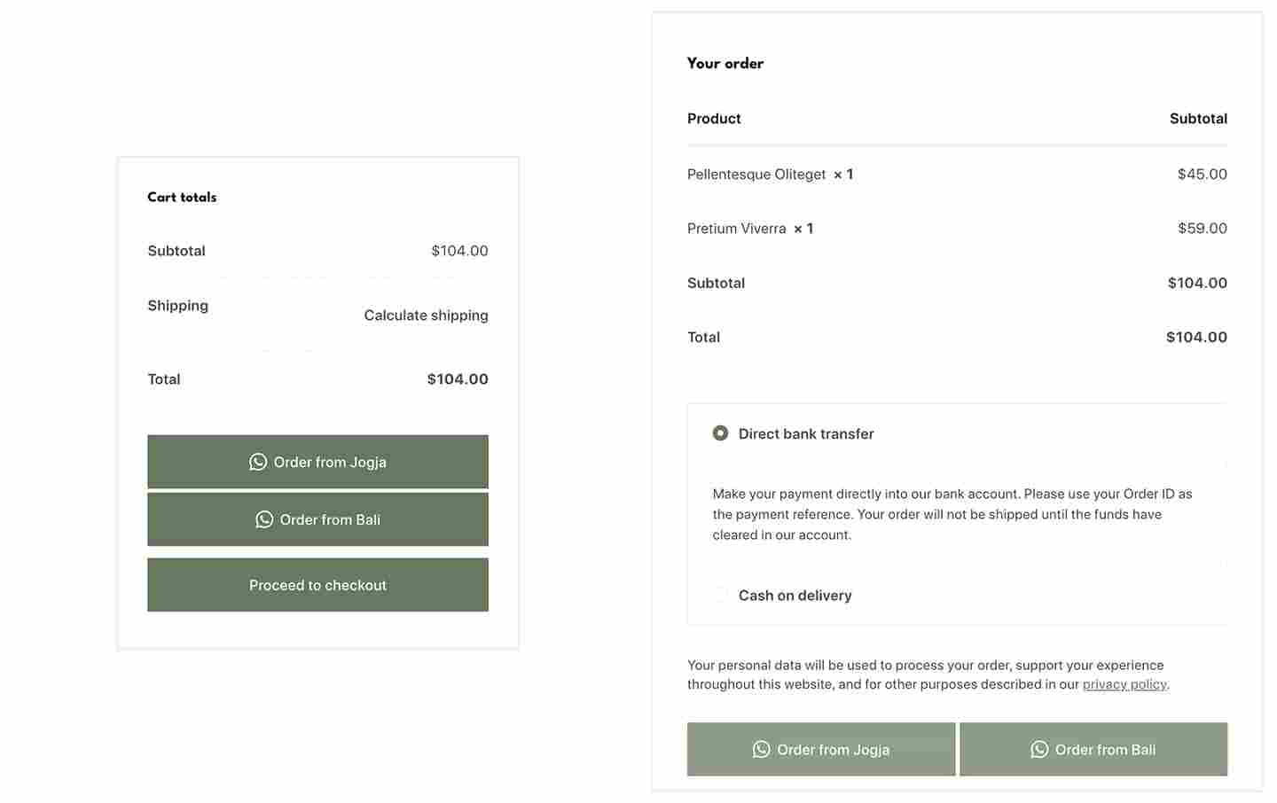Click Product column header

click(x=714, y=118)
